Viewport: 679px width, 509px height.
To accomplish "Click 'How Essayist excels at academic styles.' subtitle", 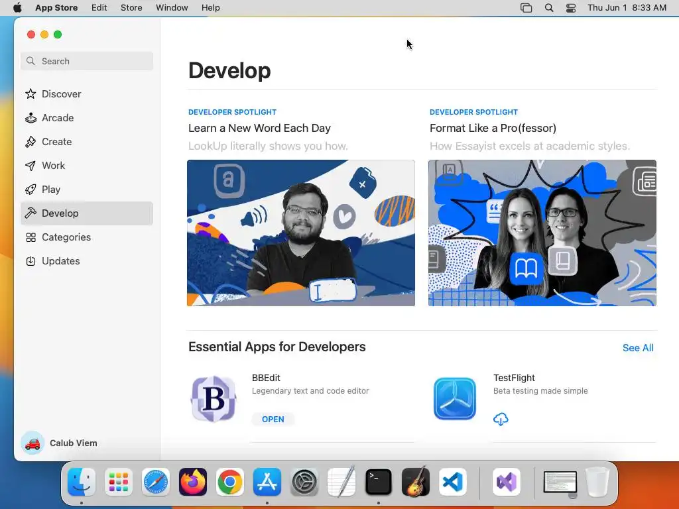I will coord(530,146).
